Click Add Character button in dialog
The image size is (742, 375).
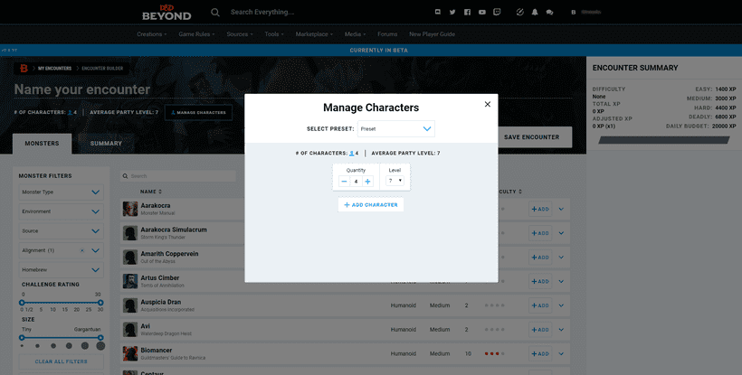(x=370, y=204)
